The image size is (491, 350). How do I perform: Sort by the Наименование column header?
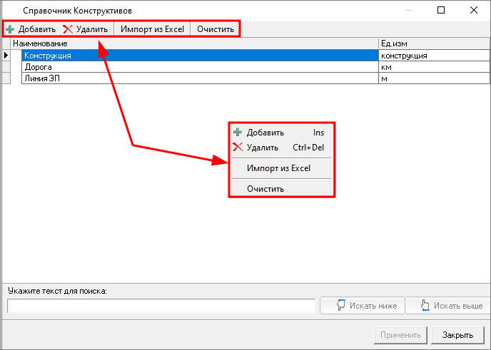pos(194,44)
